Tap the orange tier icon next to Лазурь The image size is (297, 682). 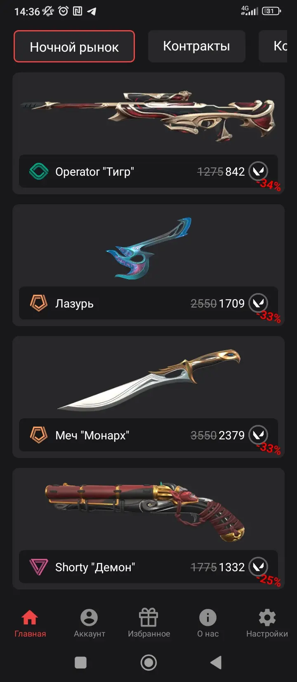(x=39, y=303)
